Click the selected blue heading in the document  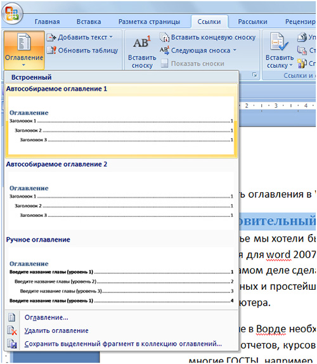pyautogui.click(x=277, y=221)
